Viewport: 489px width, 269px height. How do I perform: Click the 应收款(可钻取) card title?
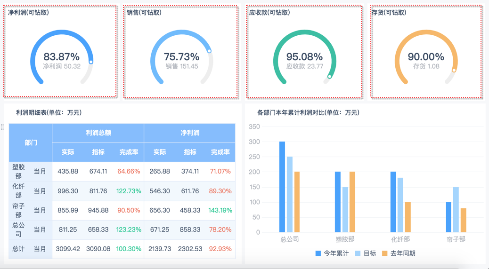[x=269, y=13]
